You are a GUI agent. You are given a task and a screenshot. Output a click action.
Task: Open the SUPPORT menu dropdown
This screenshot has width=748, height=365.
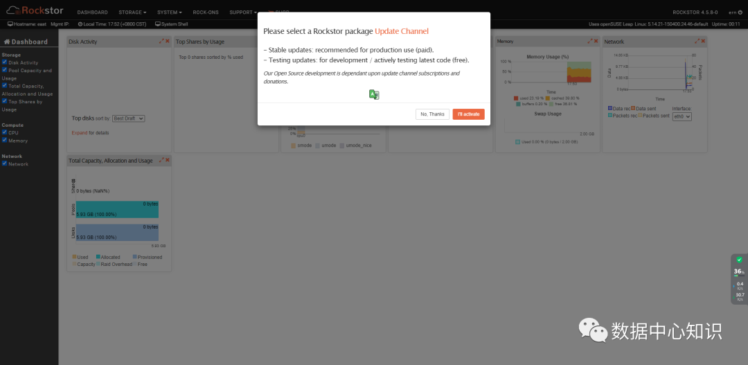243,12
